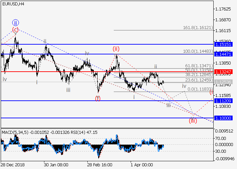237x169 pixels.
Task: Click the 1.14471 price level tag
Action: pyautogui.click(x=223, y=54)
